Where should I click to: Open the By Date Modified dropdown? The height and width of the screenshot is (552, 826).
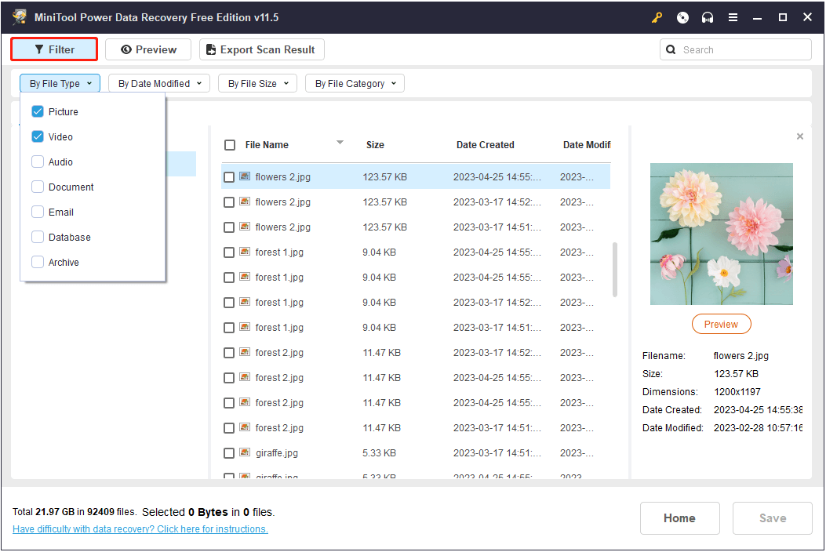tap(159, 83)
